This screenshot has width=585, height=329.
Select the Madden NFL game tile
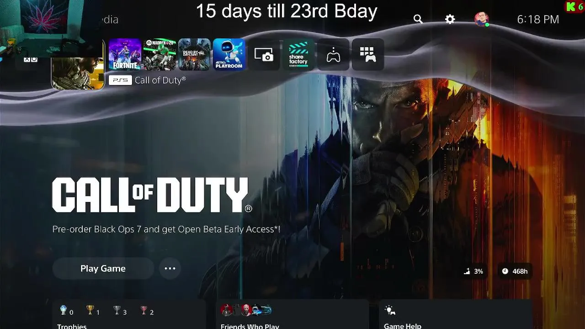pos(160,54)
